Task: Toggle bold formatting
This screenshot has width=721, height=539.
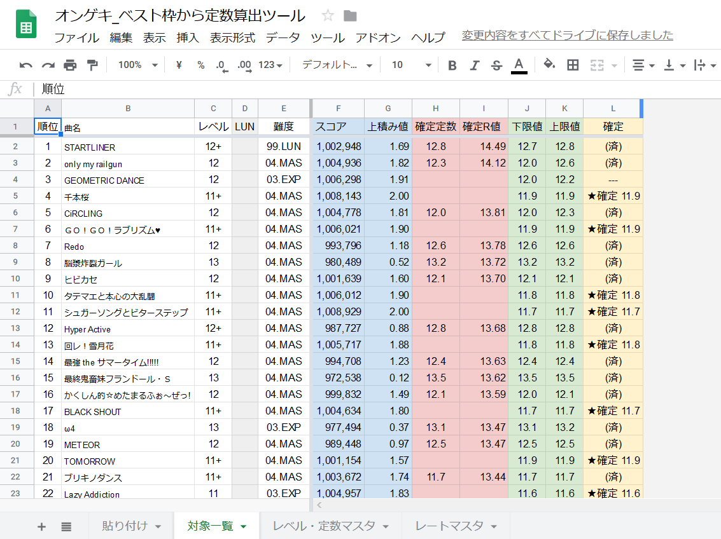Action: point(452,65)
